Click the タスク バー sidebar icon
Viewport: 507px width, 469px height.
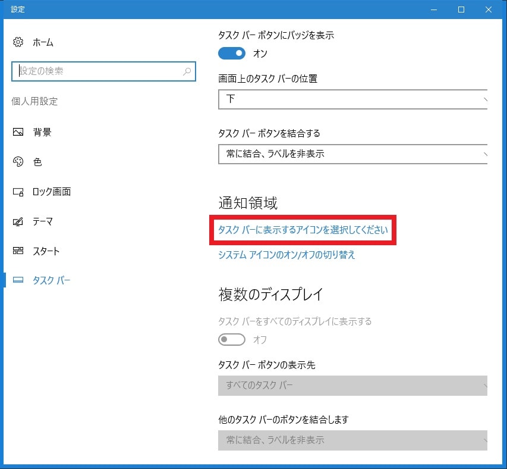[18, 280]
